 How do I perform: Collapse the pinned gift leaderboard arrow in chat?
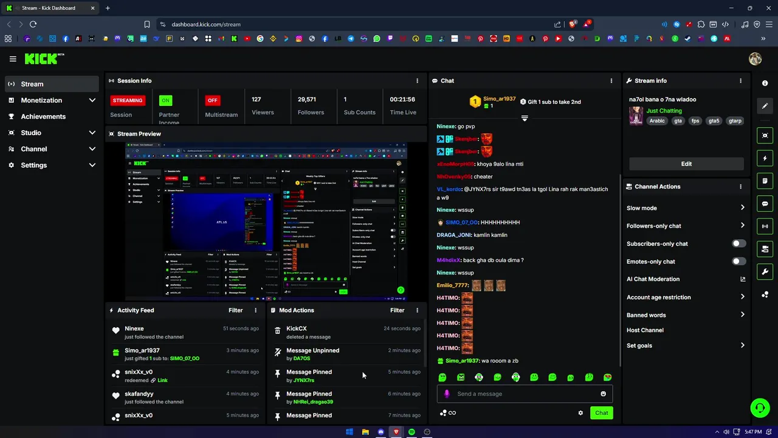[525, 118]
